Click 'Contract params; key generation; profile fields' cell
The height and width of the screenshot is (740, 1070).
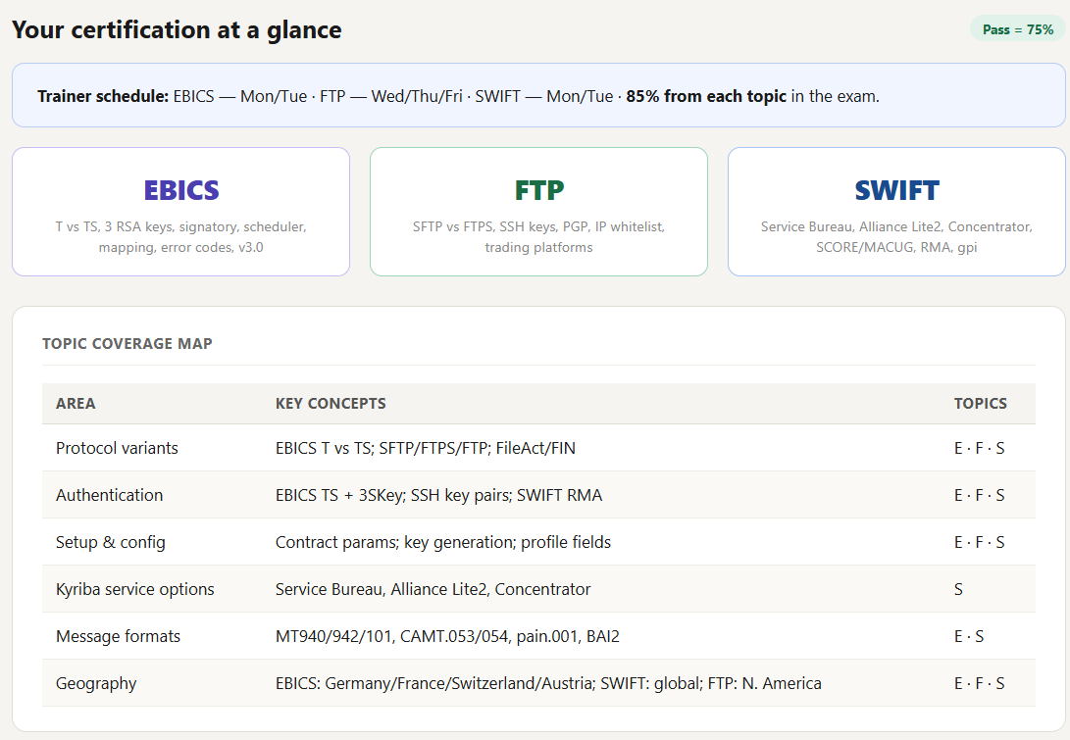tap(443, 542)
